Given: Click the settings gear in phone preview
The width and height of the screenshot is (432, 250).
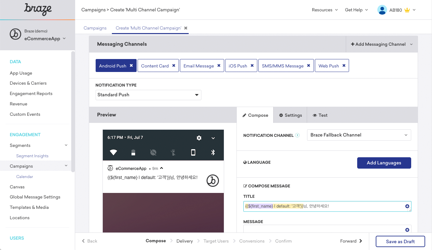Looking at the screenshot, I should (199, 138).
